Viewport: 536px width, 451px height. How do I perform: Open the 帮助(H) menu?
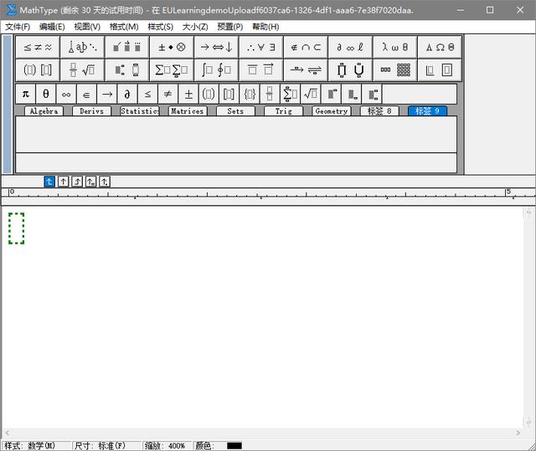[x=265, y=27]
